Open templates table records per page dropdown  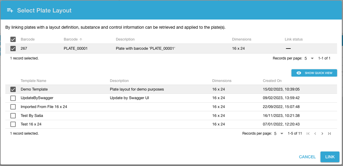coord(279,134)
